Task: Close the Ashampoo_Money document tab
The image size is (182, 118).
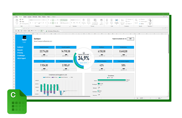Action: 61,31
